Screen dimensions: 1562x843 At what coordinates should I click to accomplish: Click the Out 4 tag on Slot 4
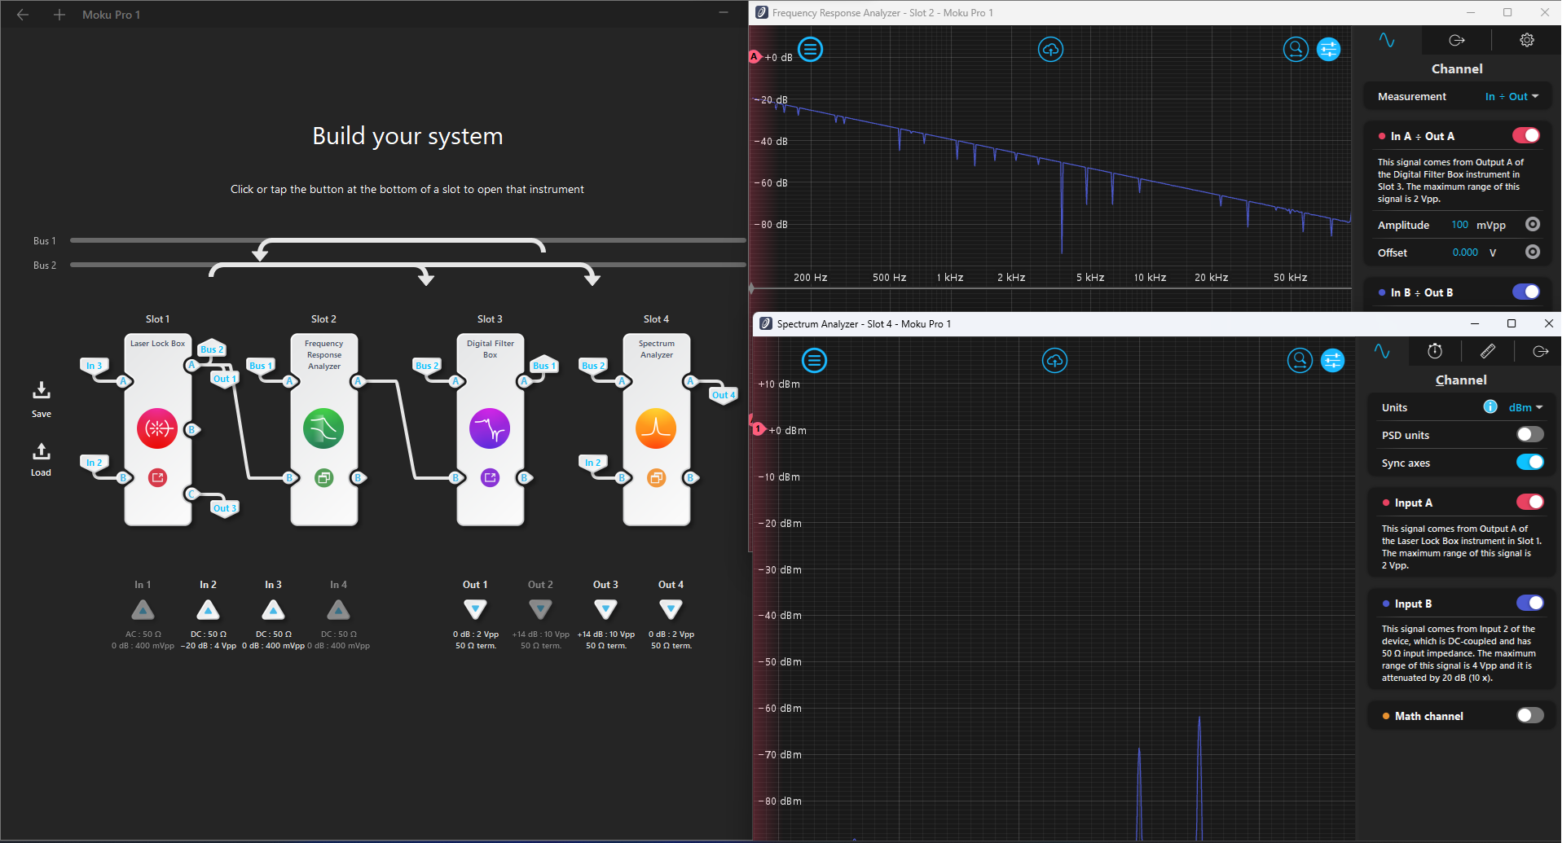pos(724,395)
